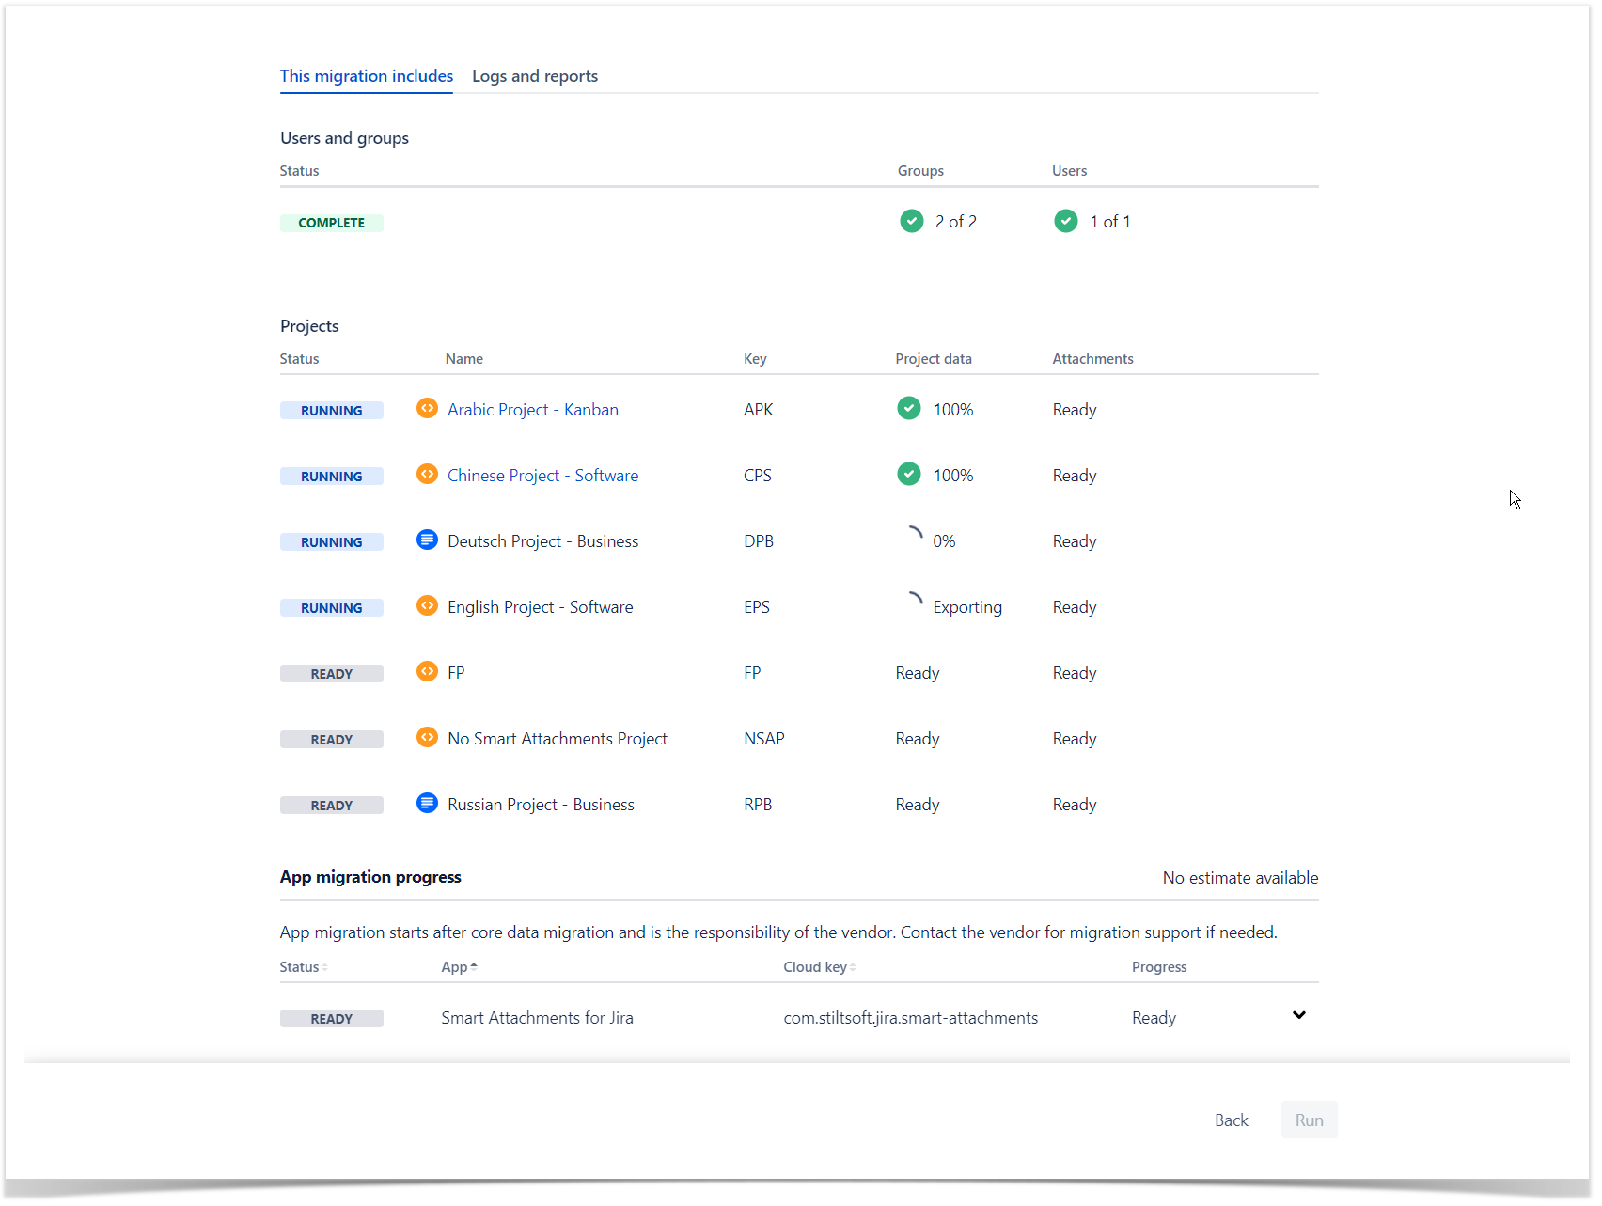This screenshot has height=1206, width=1602.
Task: Open the Arabic Project - Kanban link
Action: point(532,410)
